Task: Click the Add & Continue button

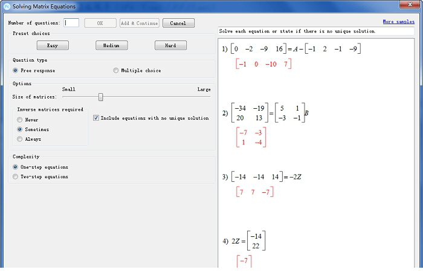Action: tap(140, 23)
